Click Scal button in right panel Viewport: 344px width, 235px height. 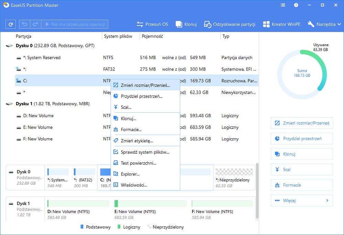pyautogui.click(x=302, y=170)
